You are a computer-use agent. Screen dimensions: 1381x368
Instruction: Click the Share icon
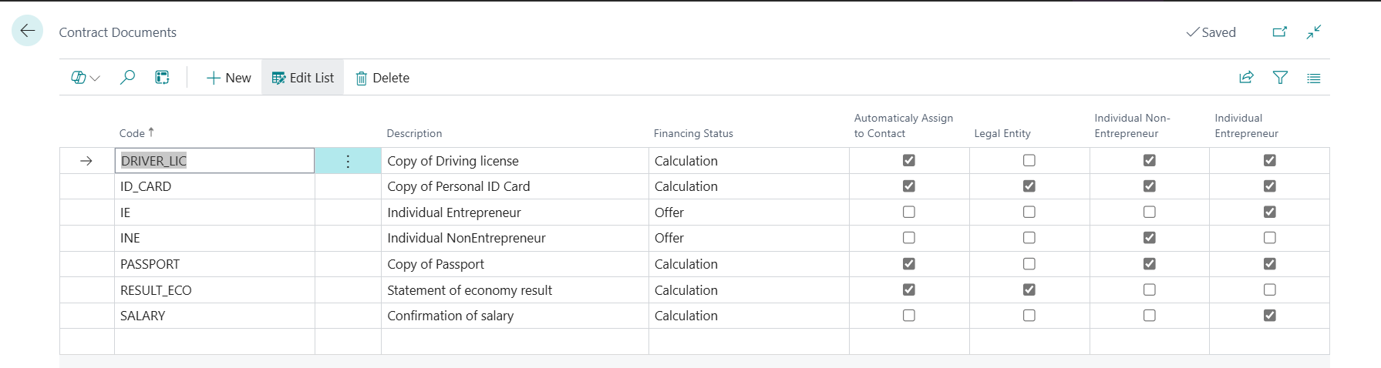click(1246, 78)
